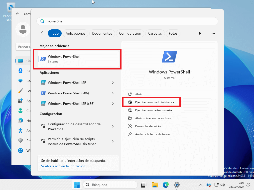
Task: Open the Windows PowerShell best match result
Action: click(x=78, y=59)
